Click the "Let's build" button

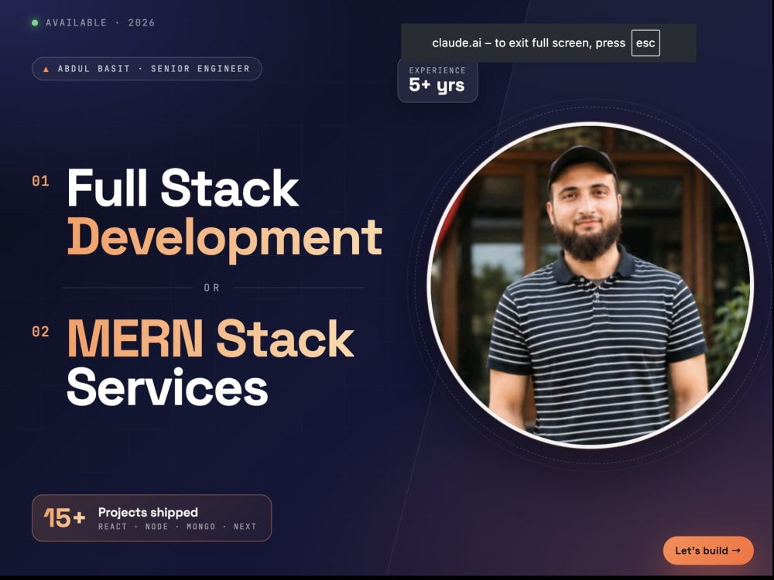pos(708,551)
